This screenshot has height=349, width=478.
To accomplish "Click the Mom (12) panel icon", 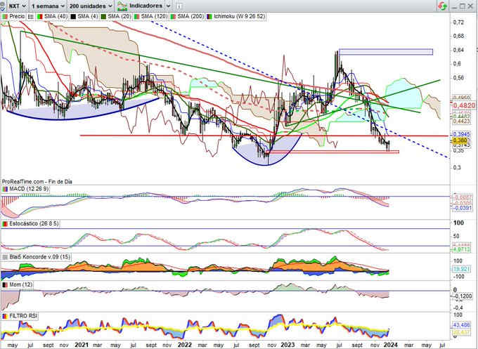I will click(5, 284).
